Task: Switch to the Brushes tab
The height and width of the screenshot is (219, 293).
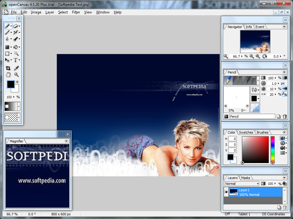Action: click(262, 132)
